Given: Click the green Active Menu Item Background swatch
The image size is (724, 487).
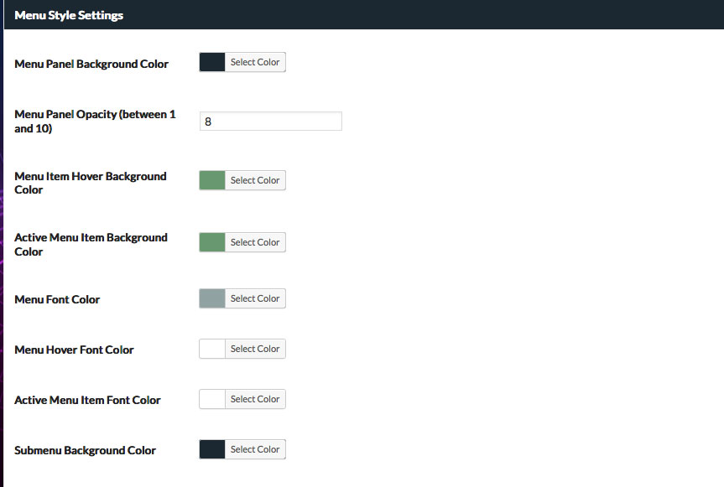Looking at the screenshot, I should 212,242.
